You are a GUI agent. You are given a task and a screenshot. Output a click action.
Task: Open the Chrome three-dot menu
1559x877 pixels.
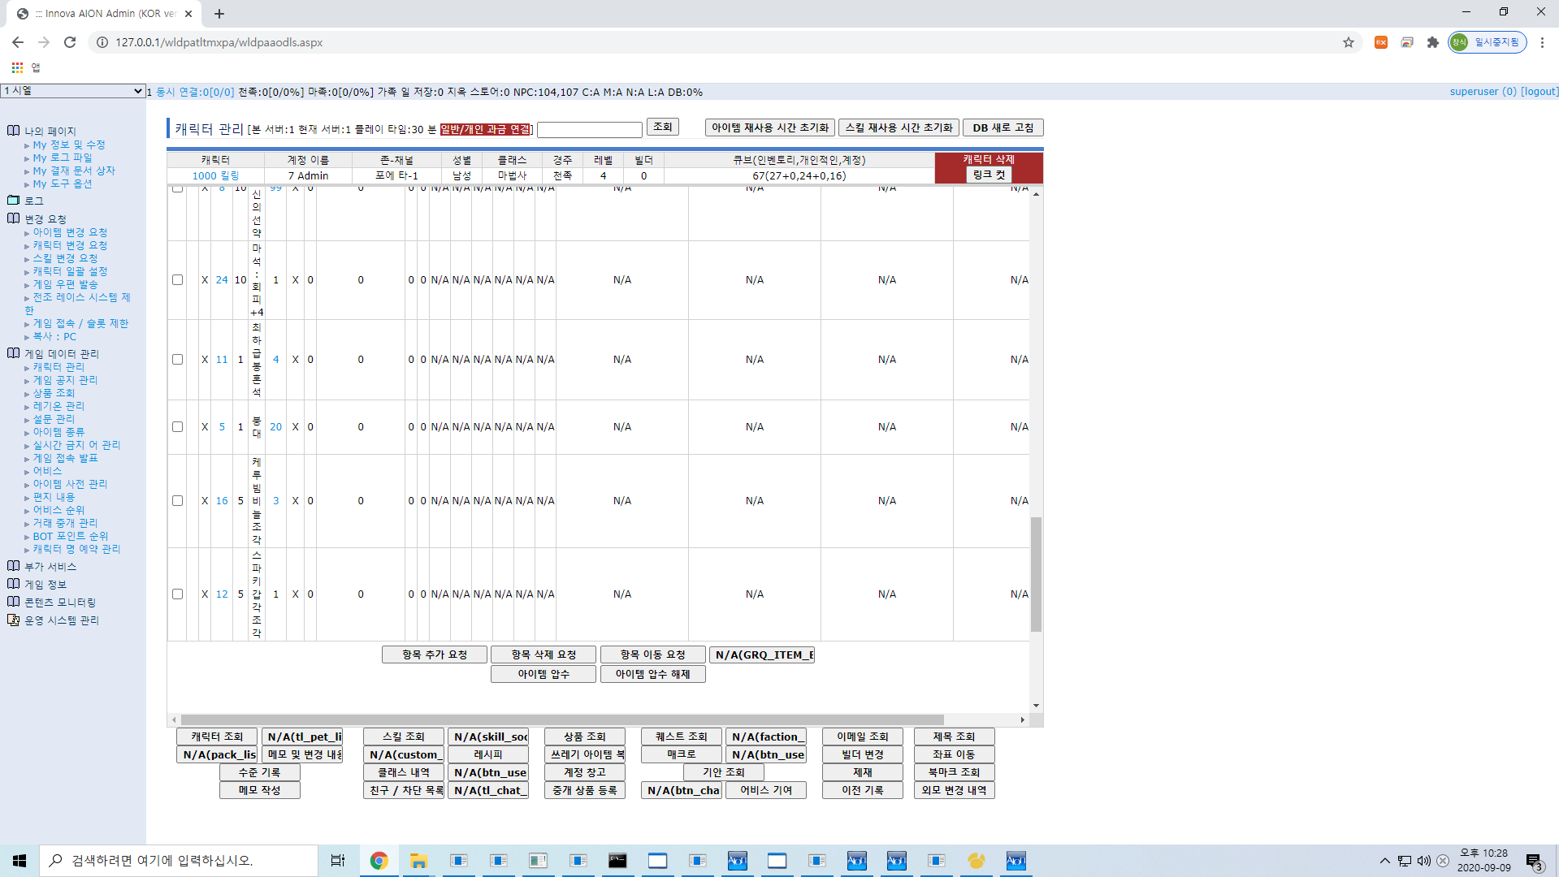1542,42
